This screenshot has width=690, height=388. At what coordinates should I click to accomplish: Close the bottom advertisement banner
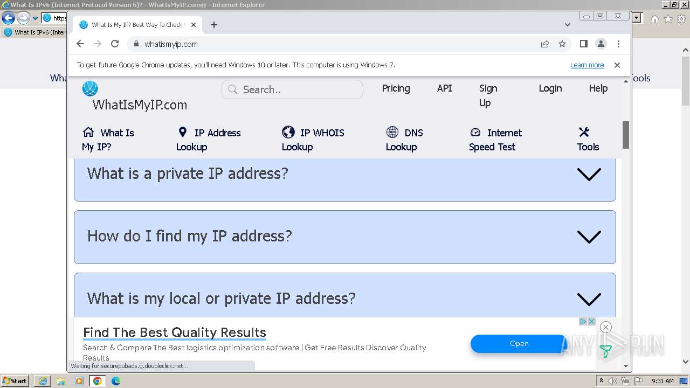(606, 327)
